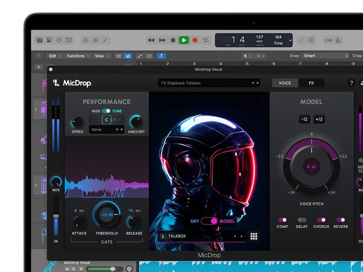Open the model grid browser in MicDrop
This screenshot has height=272, width=363.
coord(253,236)
